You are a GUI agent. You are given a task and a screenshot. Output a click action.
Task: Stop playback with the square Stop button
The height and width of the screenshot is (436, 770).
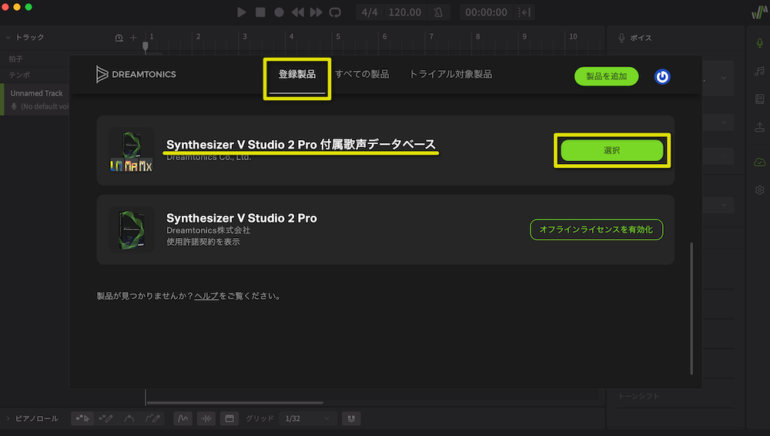point(260,12)
